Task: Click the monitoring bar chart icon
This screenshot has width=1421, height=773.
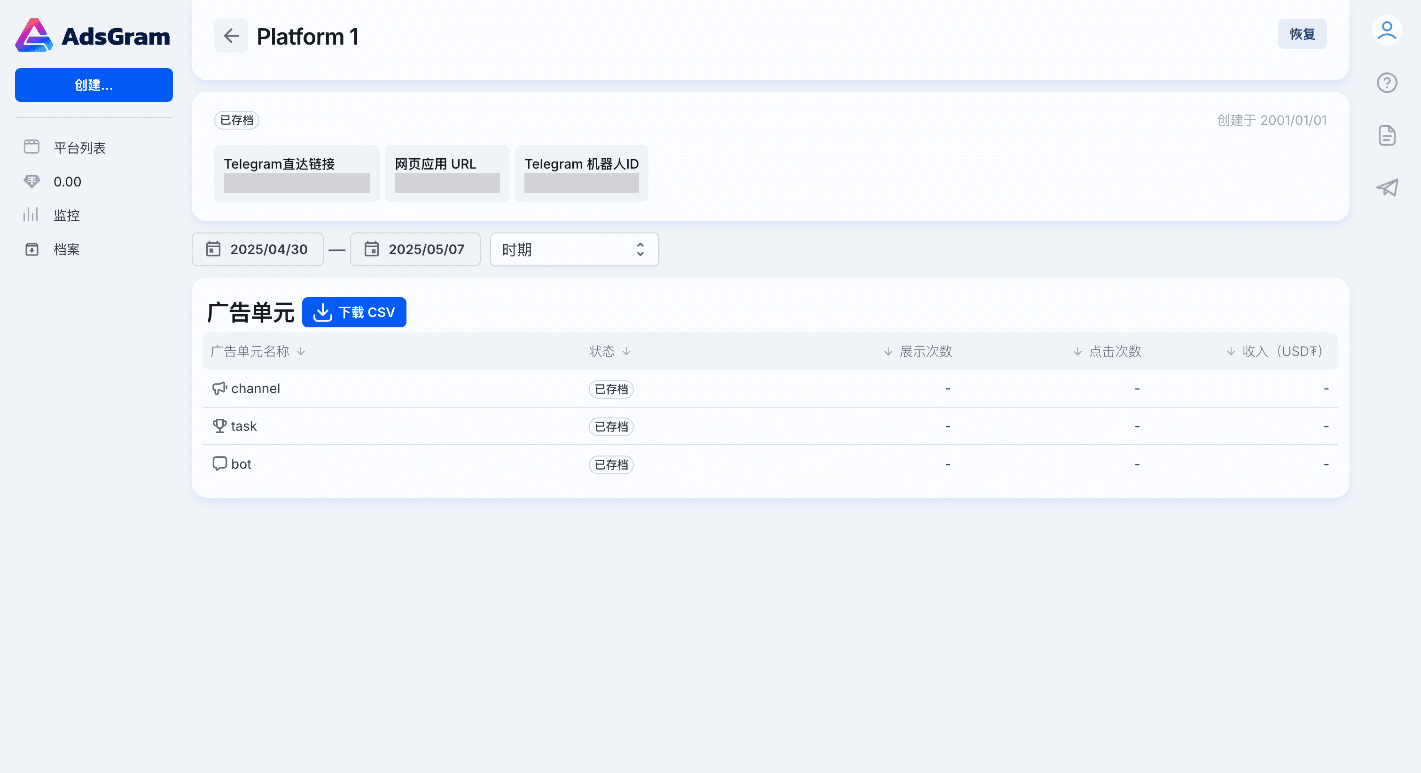Action: [x=31, y=215]
